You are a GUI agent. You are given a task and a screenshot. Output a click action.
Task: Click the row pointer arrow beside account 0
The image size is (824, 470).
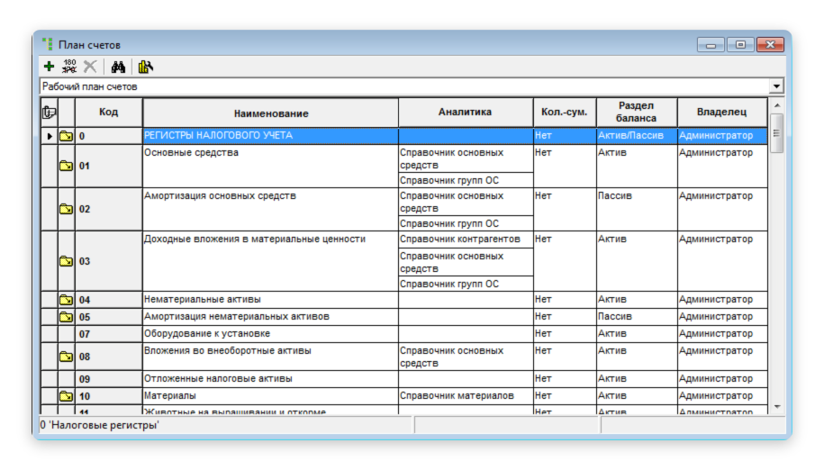[50, 136]
